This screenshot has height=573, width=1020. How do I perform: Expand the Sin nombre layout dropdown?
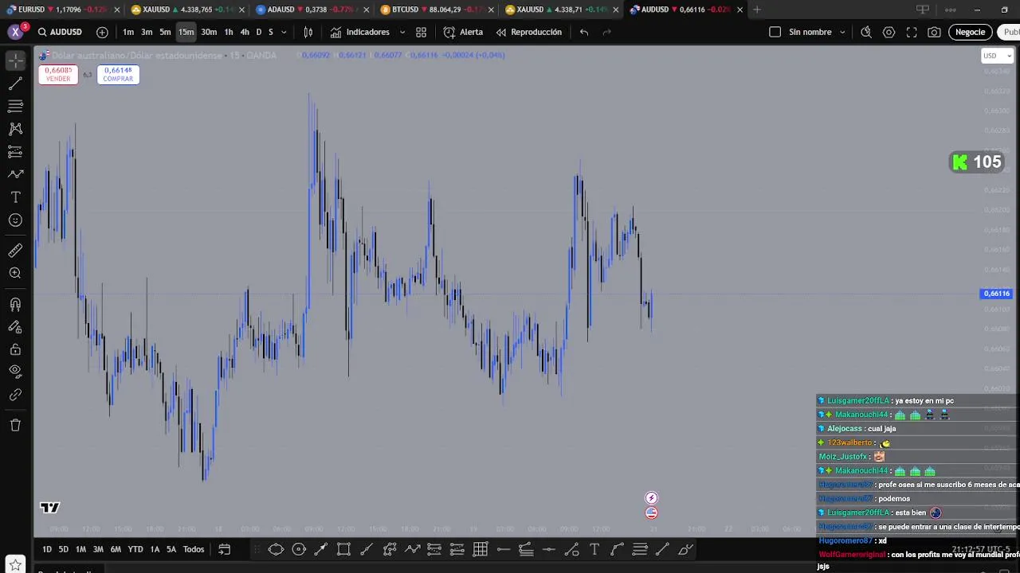click(843, 32)
